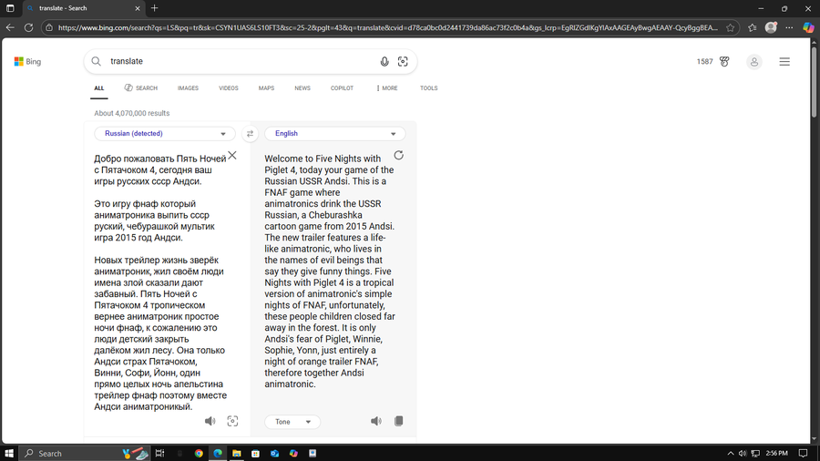Open Outlook from the taskbar
The height and width of the screenshot is (461, 820).
click(x=274, y=453)
